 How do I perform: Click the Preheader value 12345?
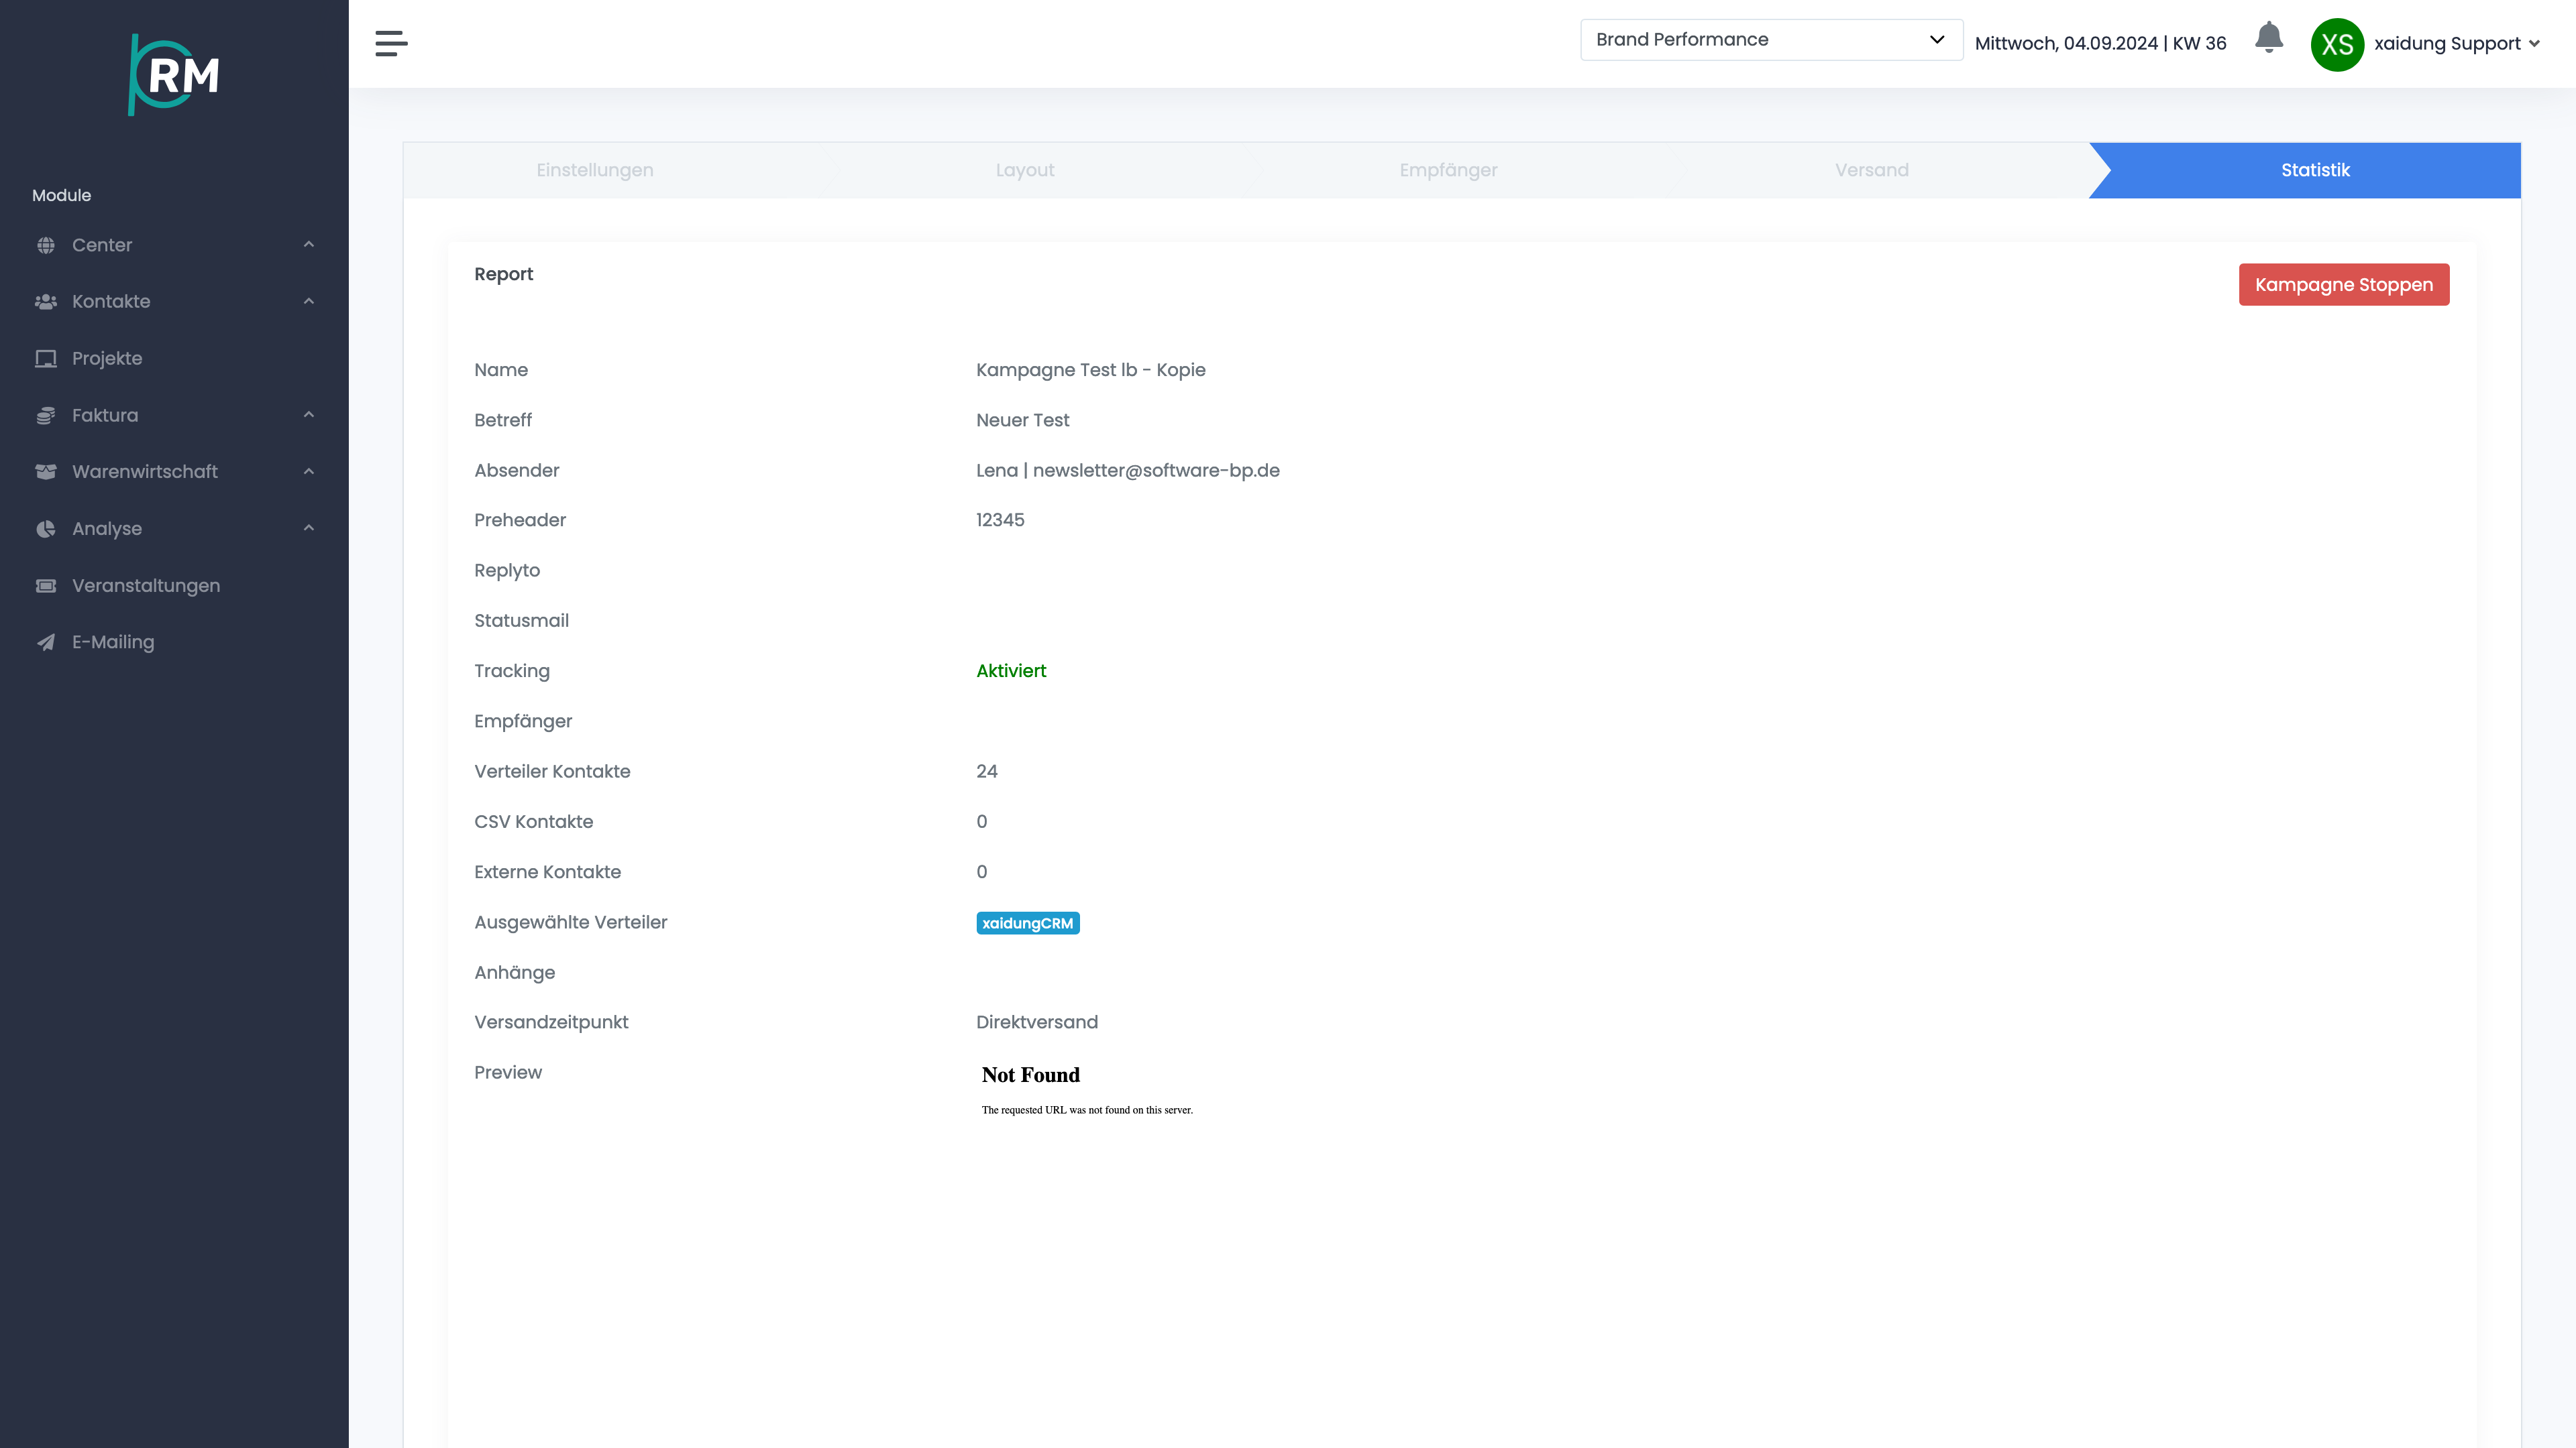[1000, 521]
